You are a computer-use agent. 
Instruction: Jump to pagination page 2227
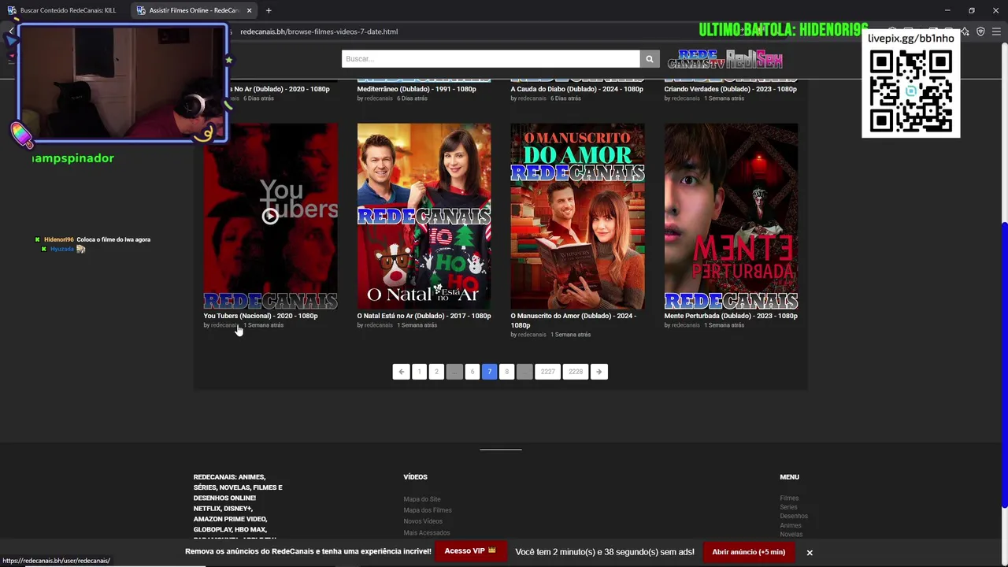547,372
